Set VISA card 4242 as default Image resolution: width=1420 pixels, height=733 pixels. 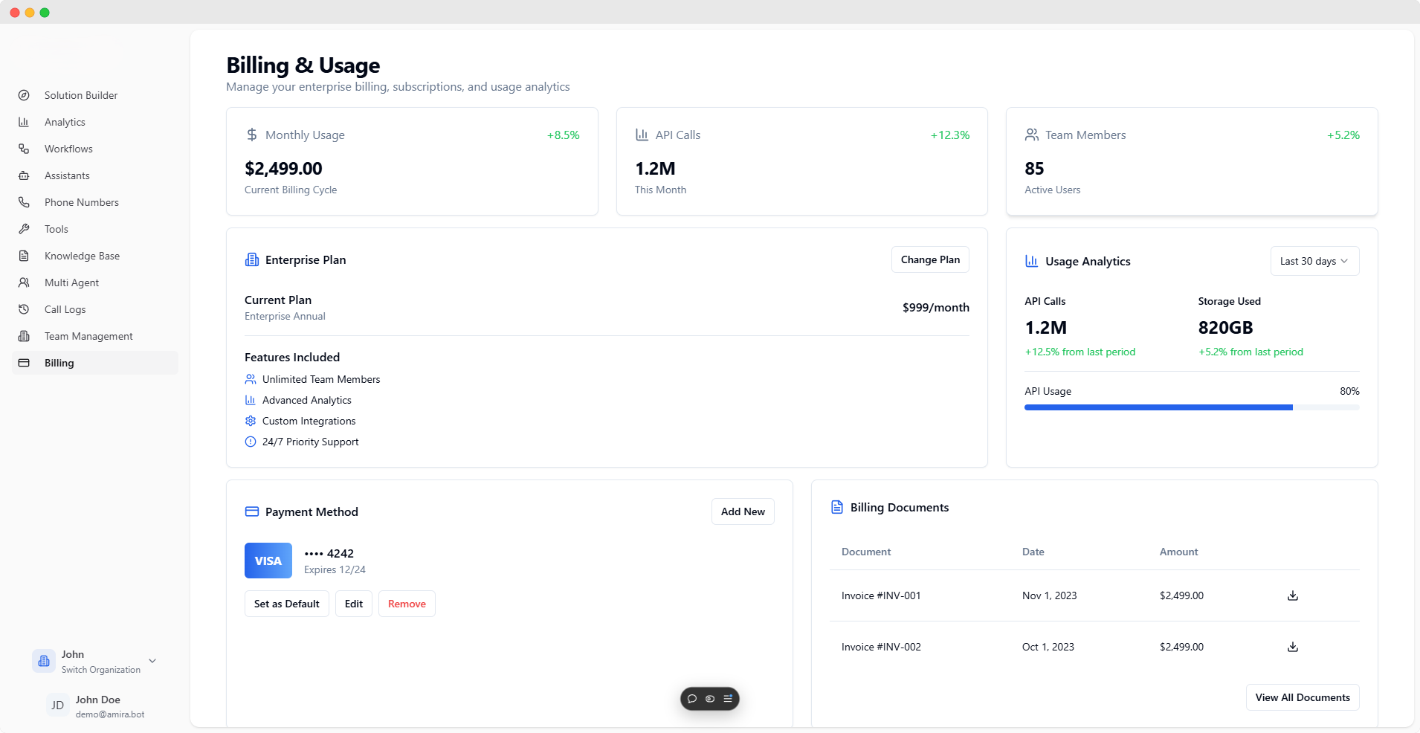pos(286,604)
